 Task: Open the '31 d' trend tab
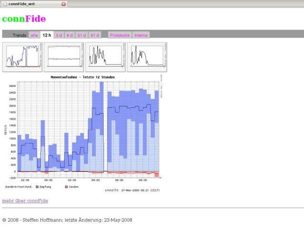point(81,35)
